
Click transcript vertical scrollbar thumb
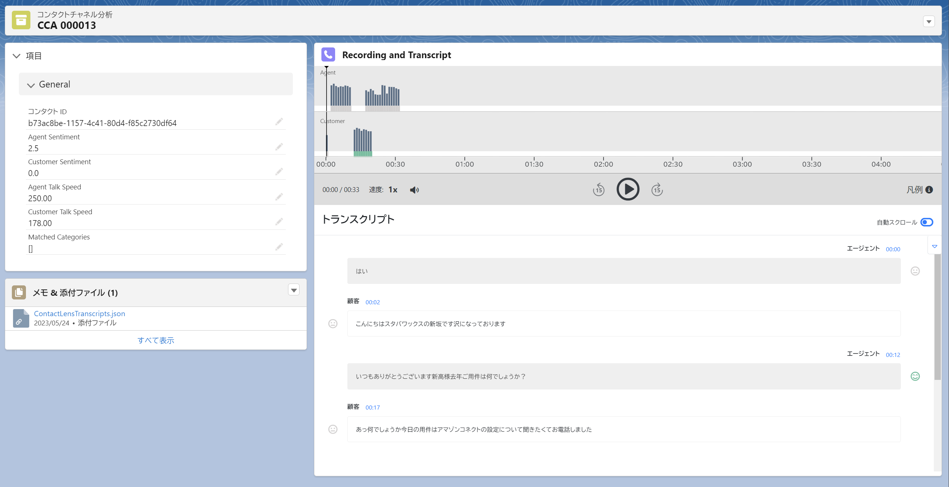[938, 317]
